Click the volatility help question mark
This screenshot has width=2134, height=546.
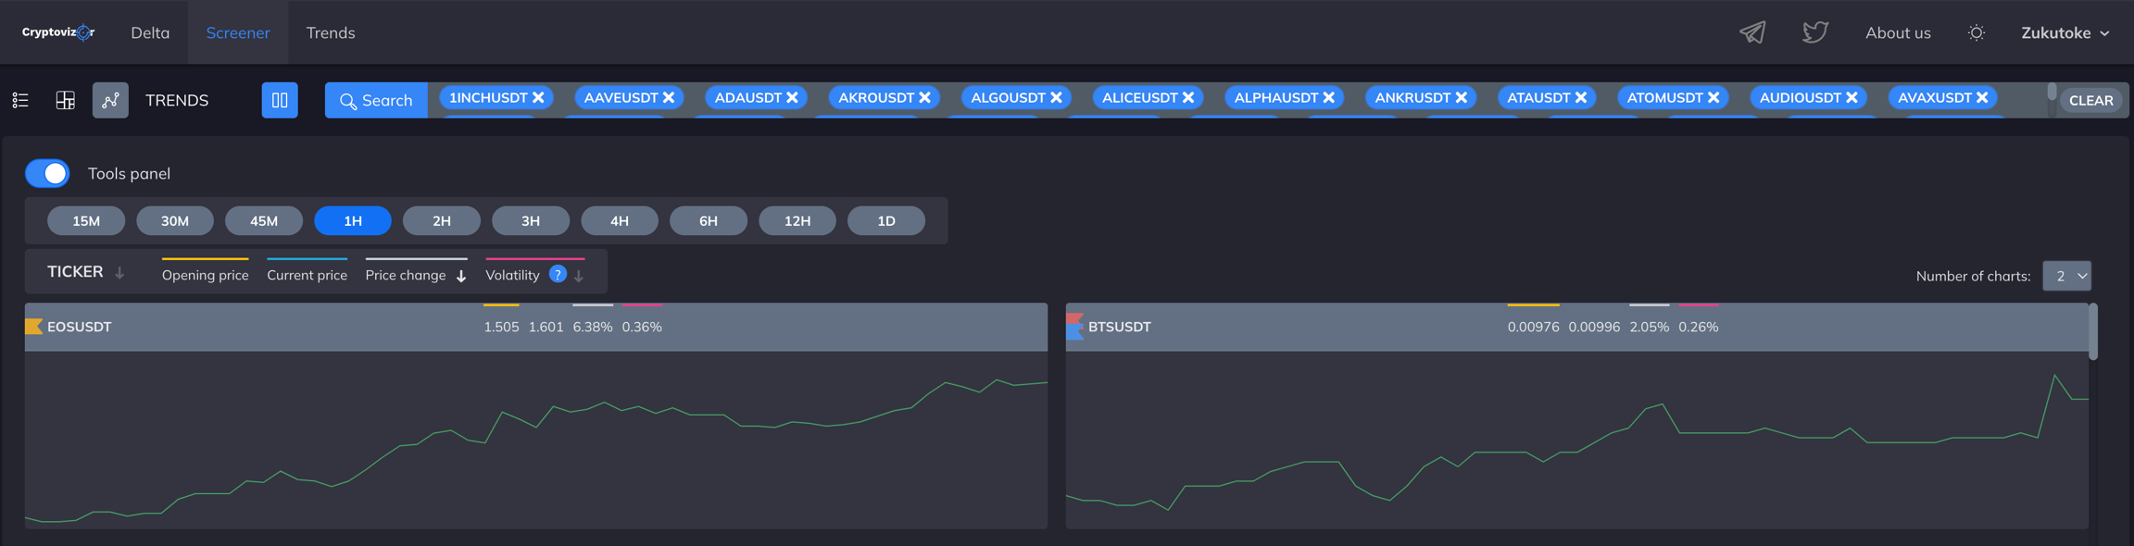click(x=558, y=274)
